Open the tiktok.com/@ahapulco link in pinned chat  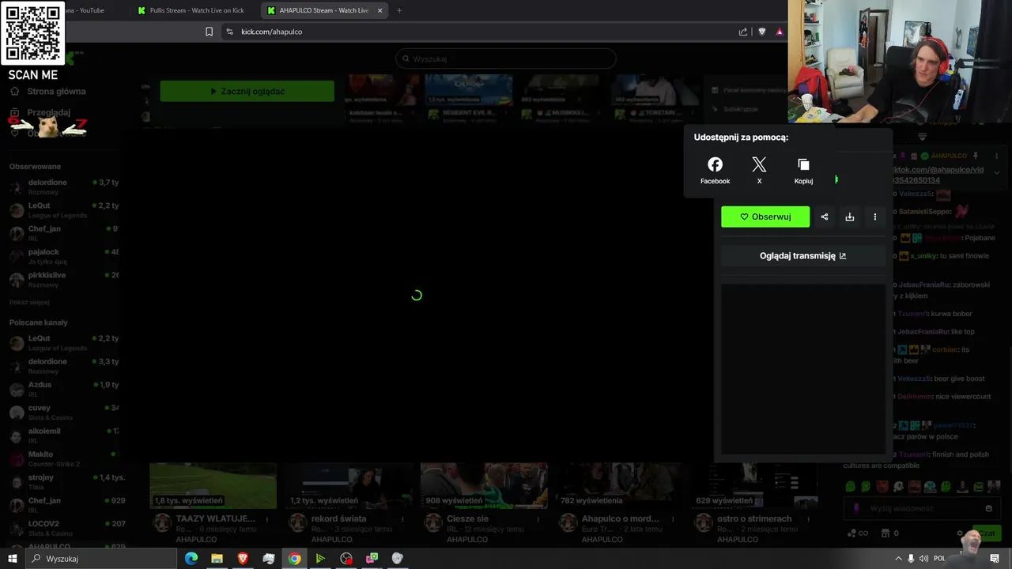[x=939, y=175]
